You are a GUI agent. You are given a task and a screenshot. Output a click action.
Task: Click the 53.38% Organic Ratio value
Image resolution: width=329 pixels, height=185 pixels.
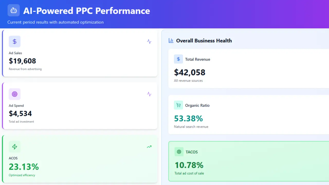(188, 118)
